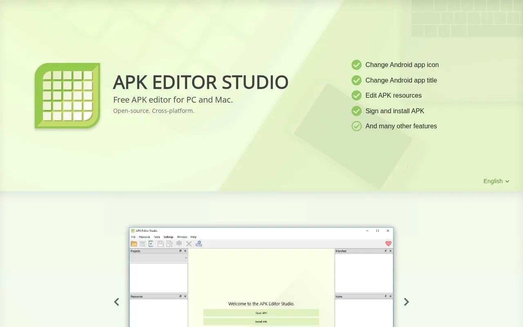Open the Tools menu

(157, 237)
